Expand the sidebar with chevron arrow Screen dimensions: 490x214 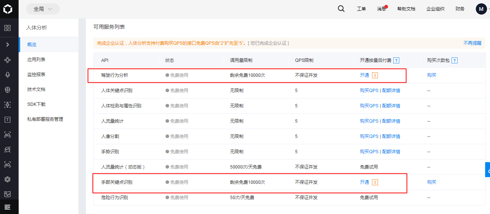[7, 45]
